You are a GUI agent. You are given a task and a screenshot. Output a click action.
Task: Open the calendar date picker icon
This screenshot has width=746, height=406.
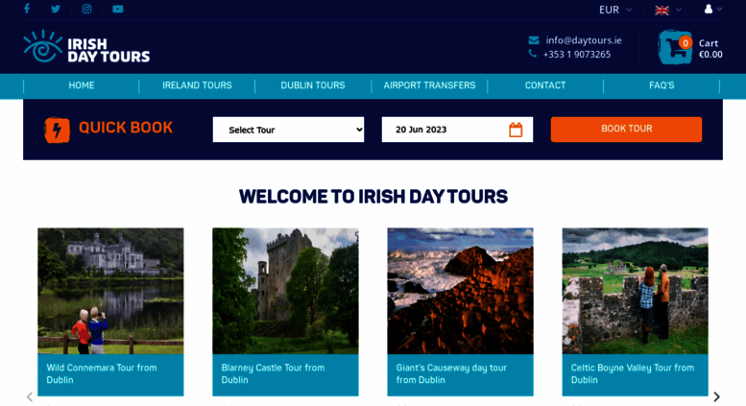516,130
